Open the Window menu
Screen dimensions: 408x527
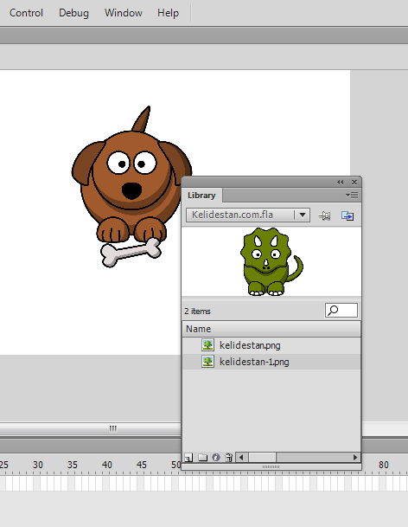(124, 13)
